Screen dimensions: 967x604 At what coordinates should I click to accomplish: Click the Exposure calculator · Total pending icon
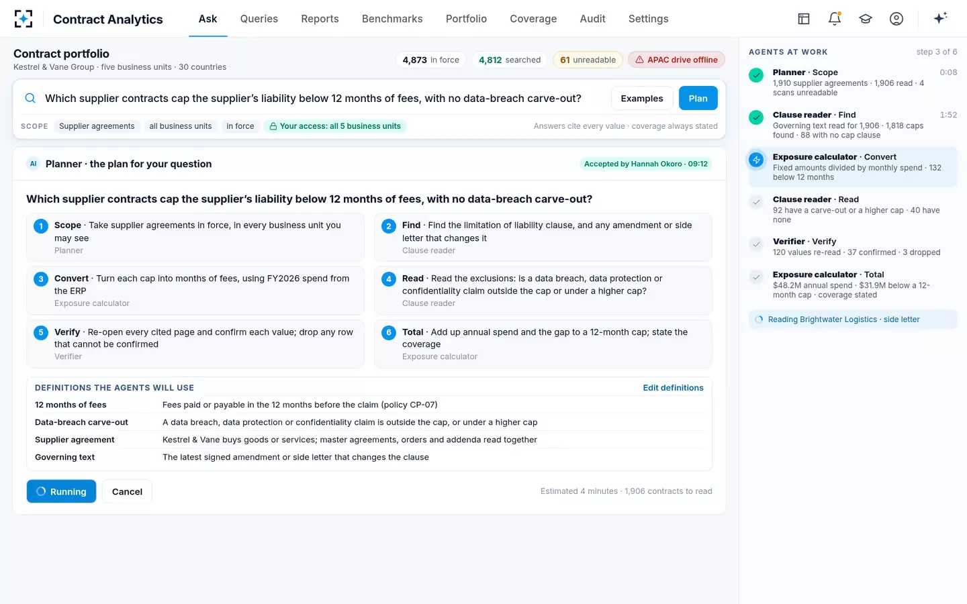click(x=756, y=277)
